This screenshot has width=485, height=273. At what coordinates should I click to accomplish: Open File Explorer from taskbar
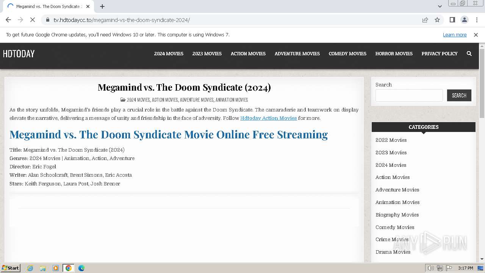pos(43,268)
